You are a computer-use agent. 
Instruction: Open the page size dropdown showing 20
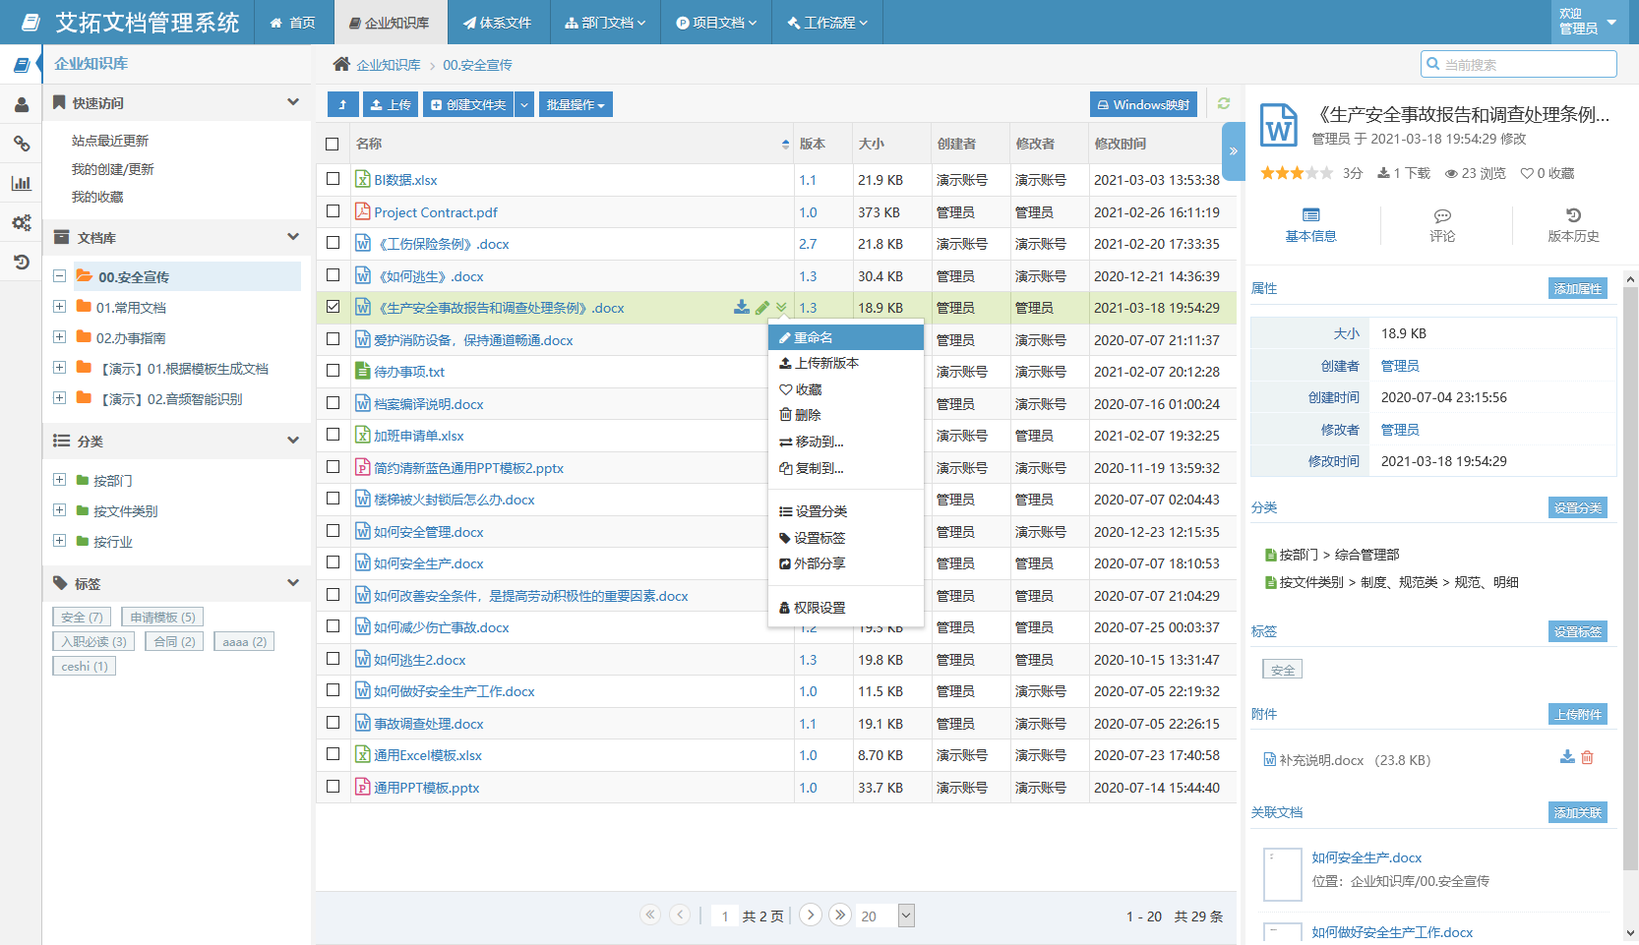883,915
